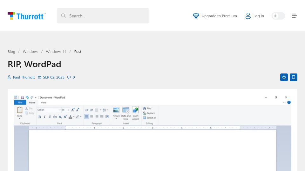Expand the highlight color dropdown arrow
Screen dimensions: 305x171
tap(81, 117)
